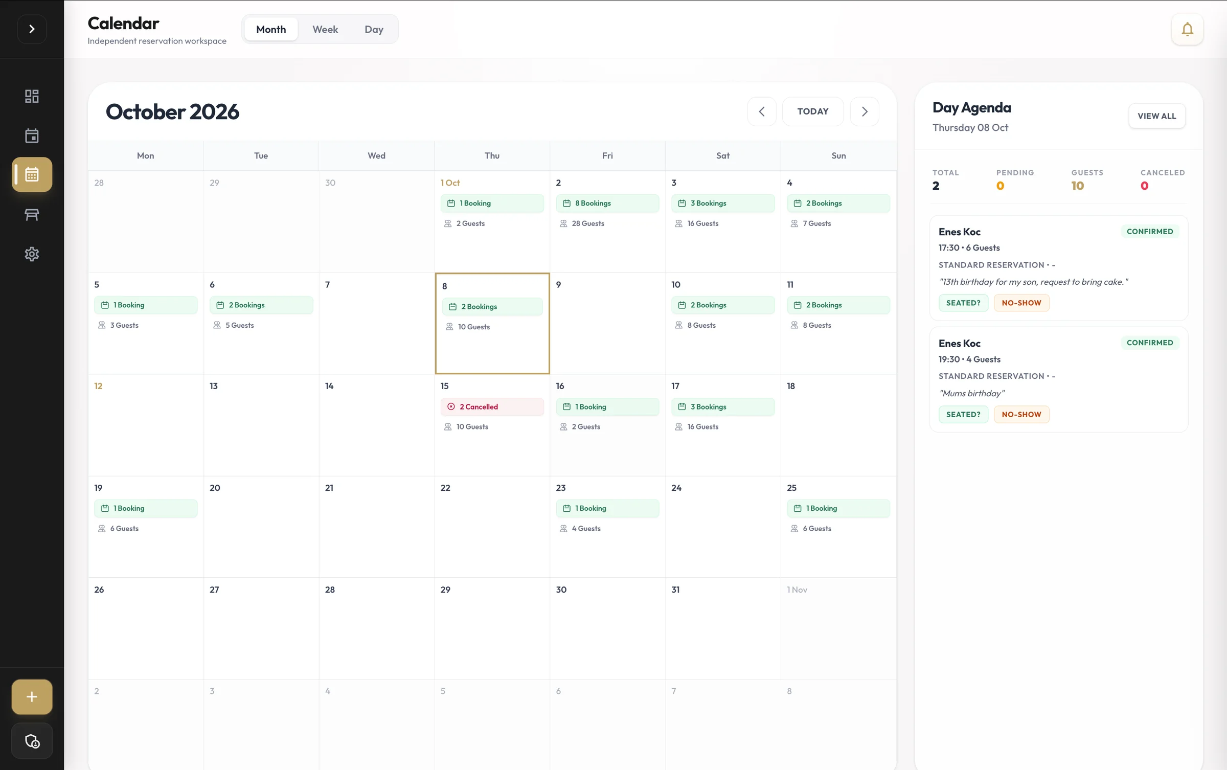Switch to Day view tab
This screenshot has height=770, width=1227.
pyautogui.click(x=374, y=29)
